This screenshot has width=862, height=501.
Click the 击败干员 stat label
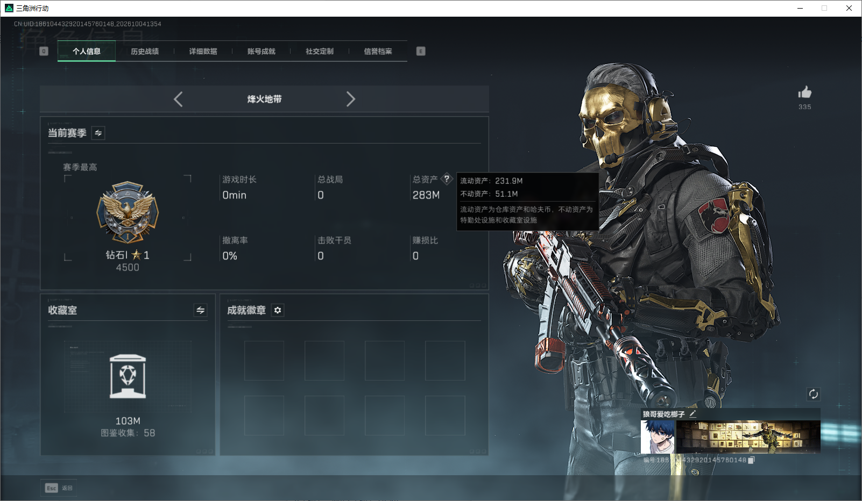(334, 240)
